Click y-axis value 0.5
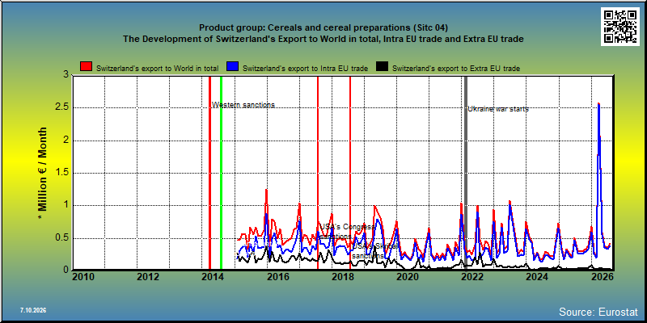 (62, 238)
